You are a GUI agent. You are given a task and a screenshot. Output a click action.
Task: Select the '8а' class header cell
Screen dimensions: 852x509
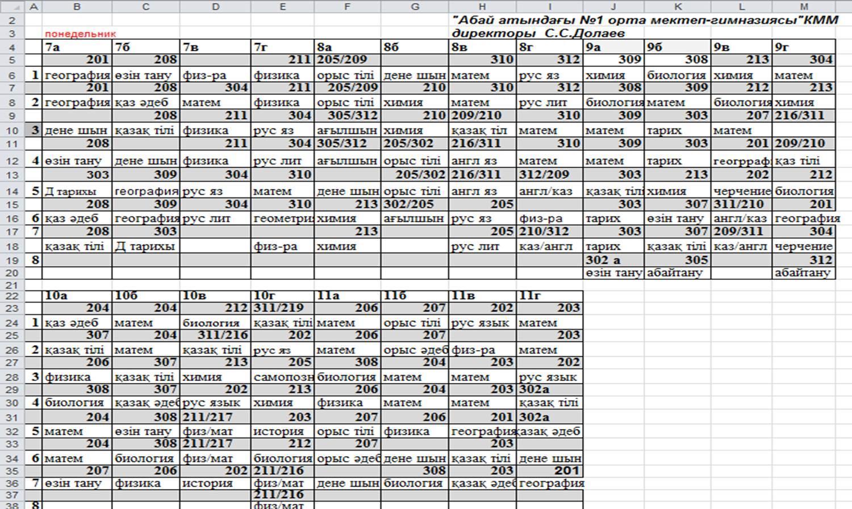[347, 47]
